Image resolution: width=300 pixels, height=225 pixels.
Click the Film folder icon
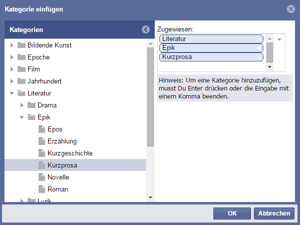pos(22,69)
